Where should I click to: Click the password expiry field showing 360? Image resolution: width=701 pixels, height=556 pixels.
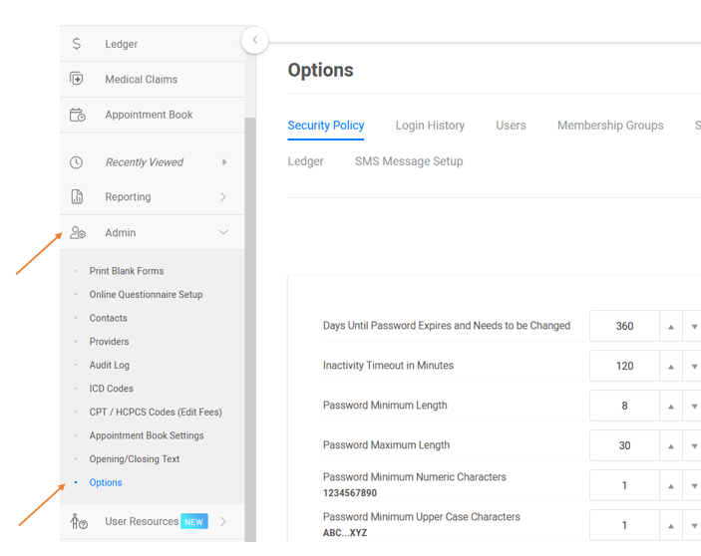tap(624, 326)
